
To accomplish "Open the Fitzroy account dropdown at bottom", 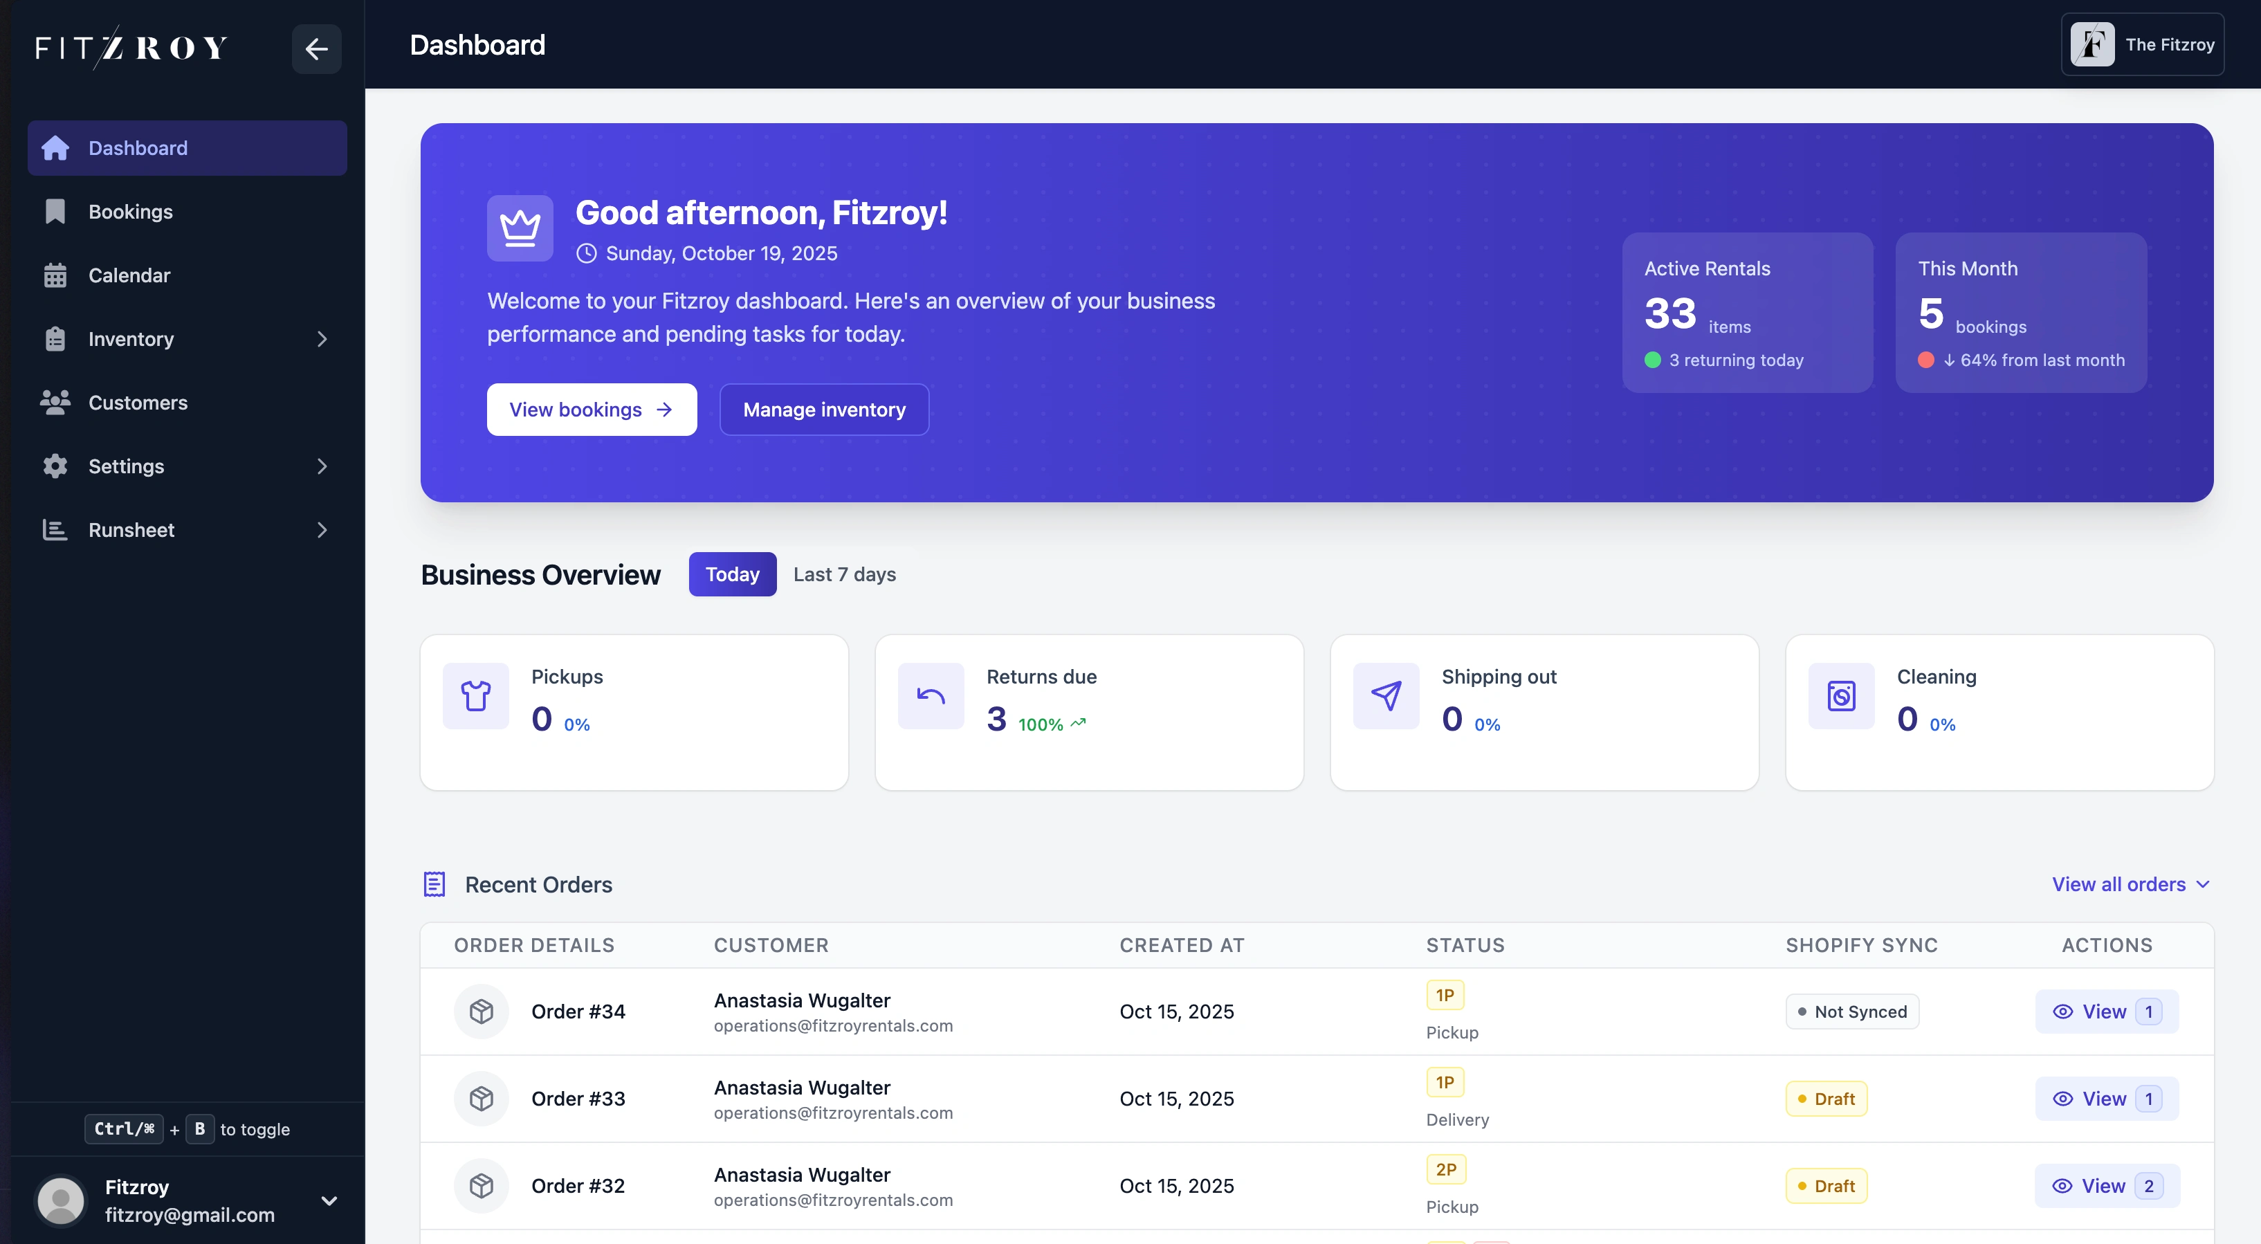I will (x=329, y=1201).
